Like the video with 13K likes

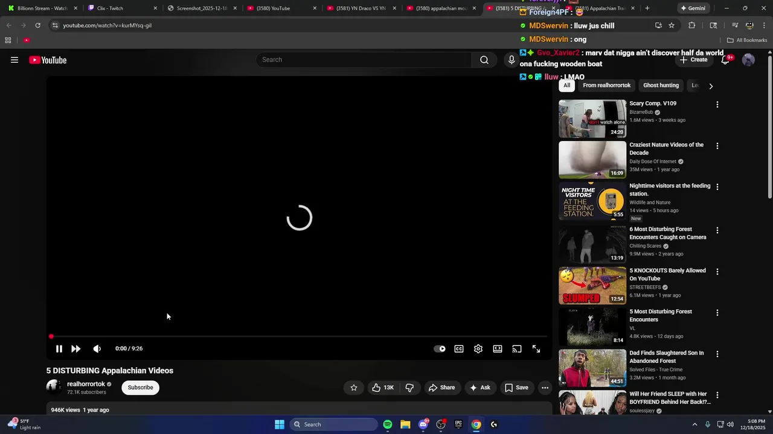383,388
